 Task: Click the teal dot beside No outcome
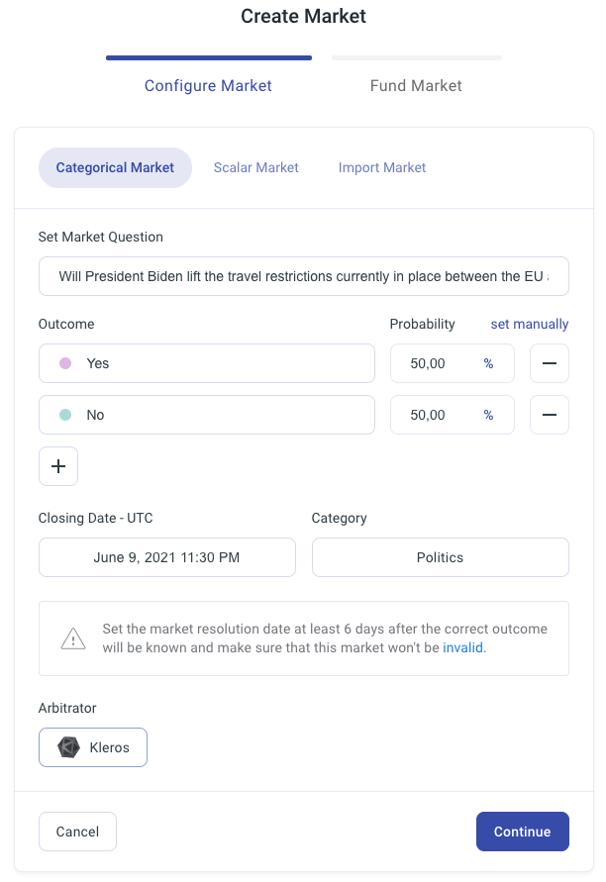click(x=65, y=415)
